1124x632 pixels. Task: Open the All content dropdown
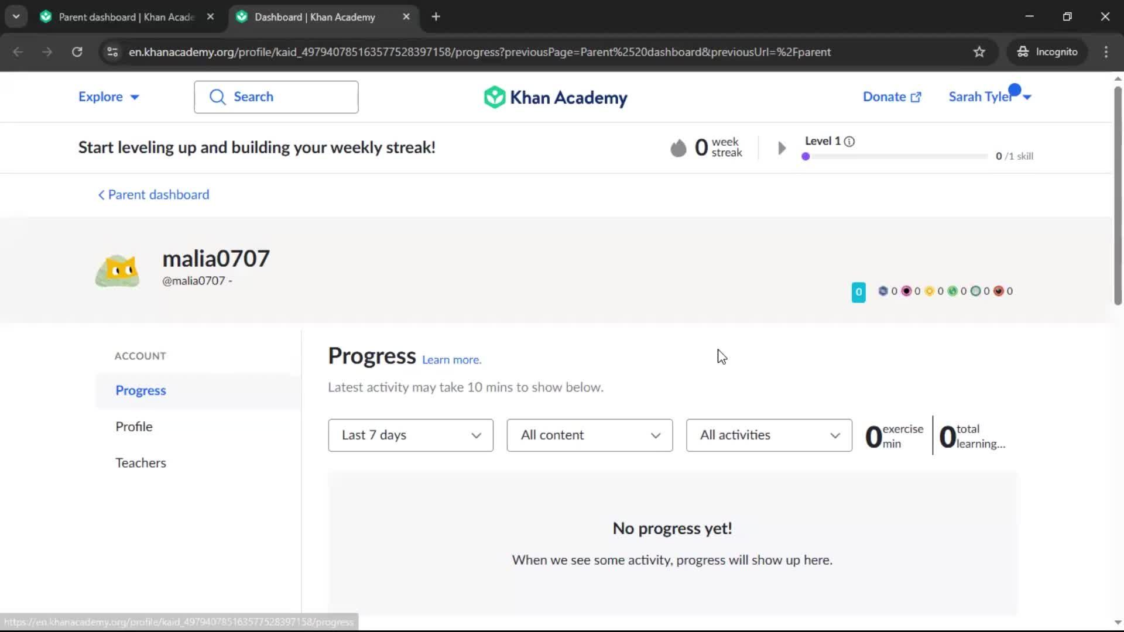click(590, 435)
